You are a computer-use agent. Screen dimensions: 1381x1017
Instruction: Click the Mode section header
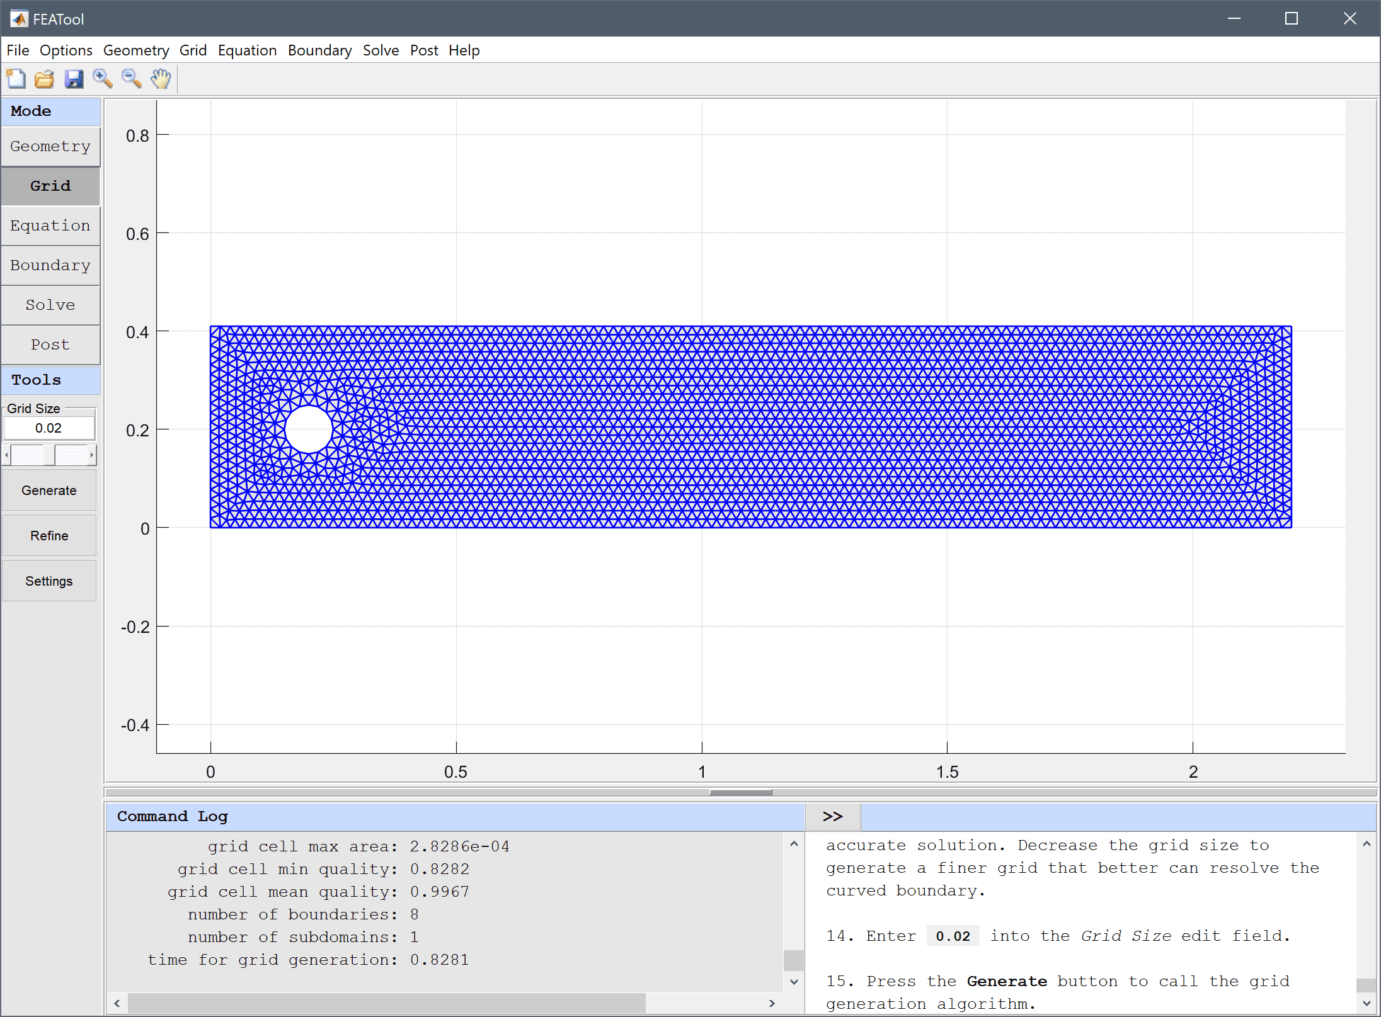tap(50, 111)
